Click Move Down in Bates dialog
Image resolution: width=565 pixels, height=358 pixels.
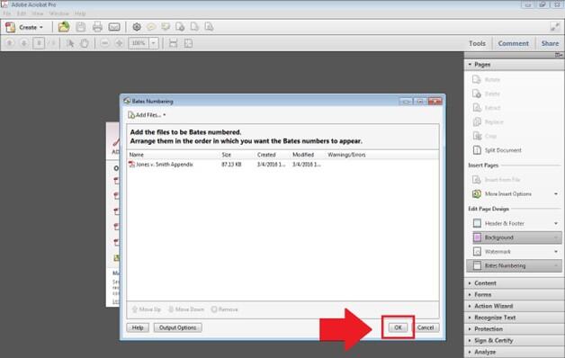pyautogui.click(x=186, y=309)
